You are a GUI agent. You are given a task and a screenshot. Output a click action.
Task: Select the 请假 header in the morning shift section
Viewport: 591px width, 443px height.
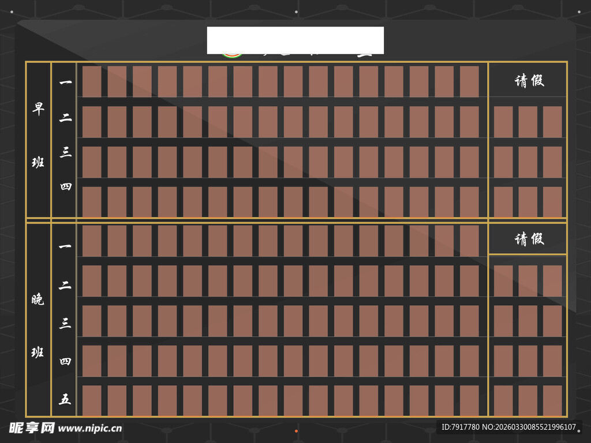pos(529,81)
